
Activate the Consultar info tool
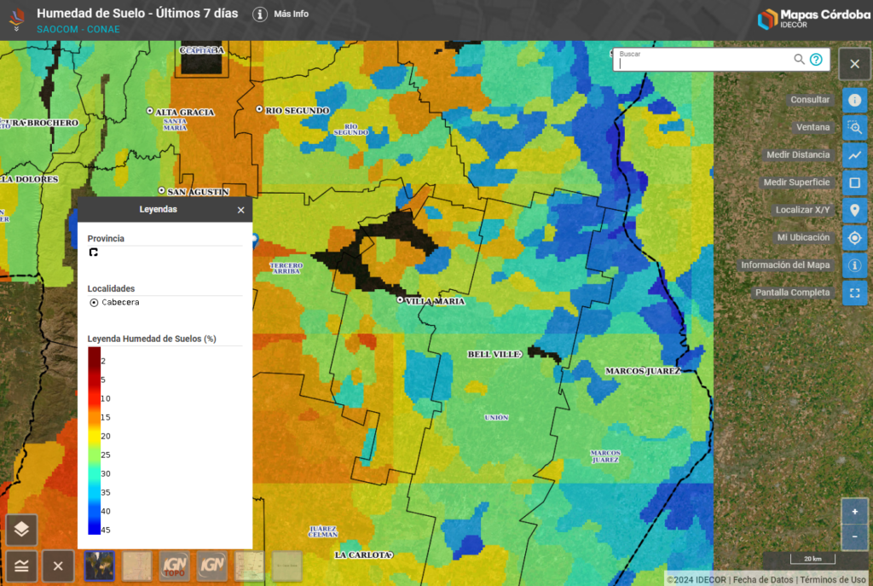[x=854, y=100]
